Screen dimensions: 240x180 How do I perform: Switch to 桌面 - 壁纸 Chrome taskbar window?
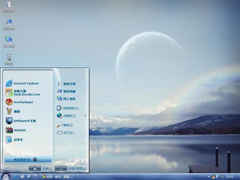coord(57,177)
